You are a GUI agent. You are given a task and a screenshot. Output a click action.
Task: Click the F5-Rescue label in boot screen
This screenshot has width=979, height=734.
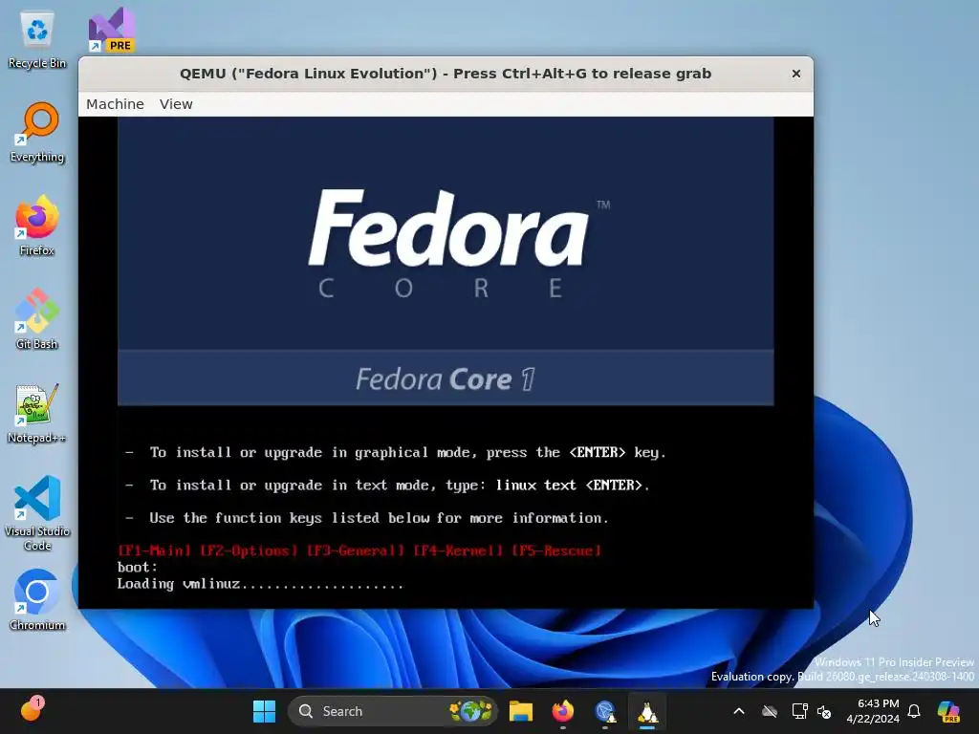tap(556, 550)
